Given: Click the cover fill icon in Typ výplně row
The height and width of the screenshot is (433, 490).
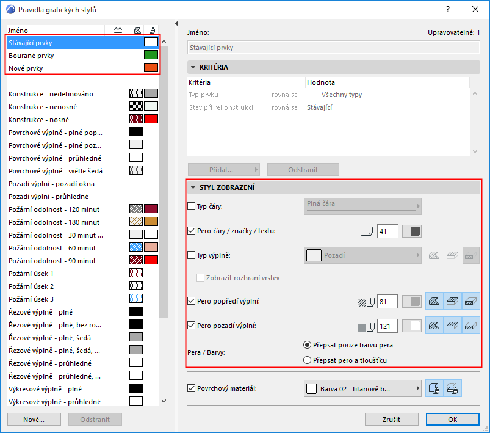Looking at the screenshot, I should (x=452, y=255).
